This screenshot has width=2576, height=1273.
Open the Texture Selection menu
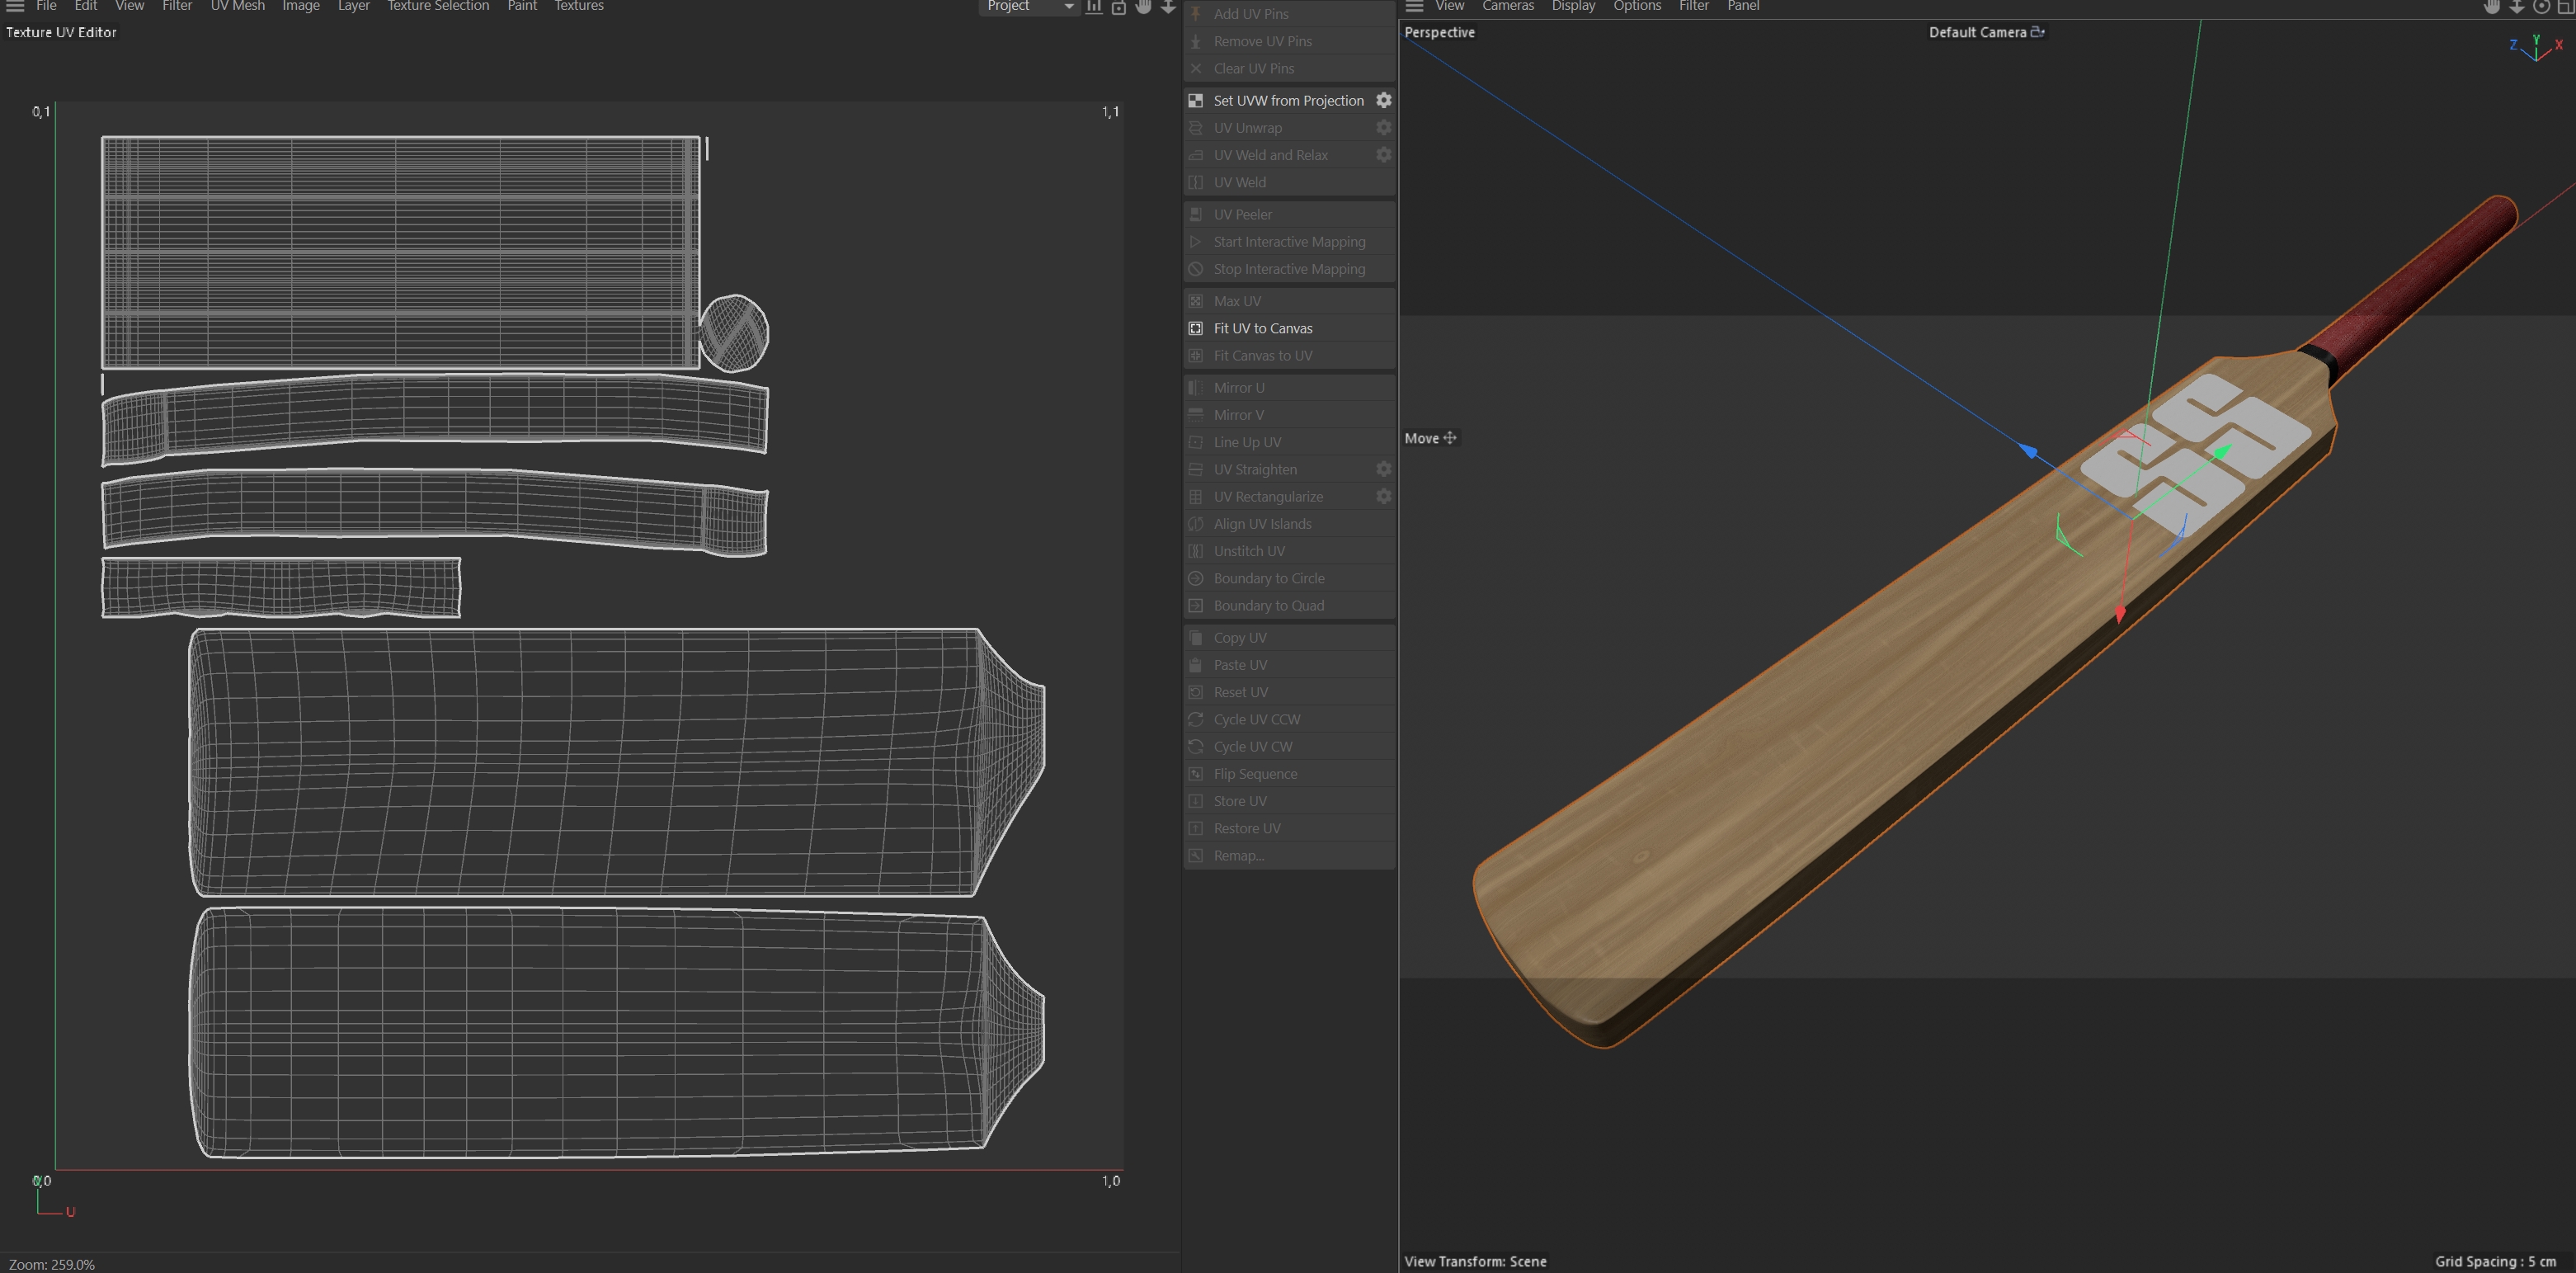[x=438, y=6]
